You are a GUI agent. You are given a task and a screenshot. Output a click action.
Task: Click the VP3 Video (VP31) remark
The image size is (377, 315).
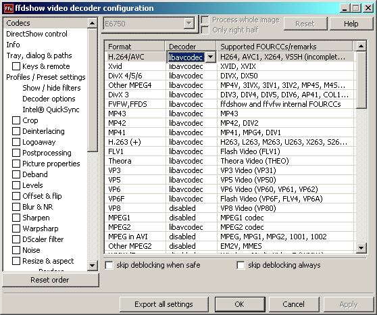(248, 170)
